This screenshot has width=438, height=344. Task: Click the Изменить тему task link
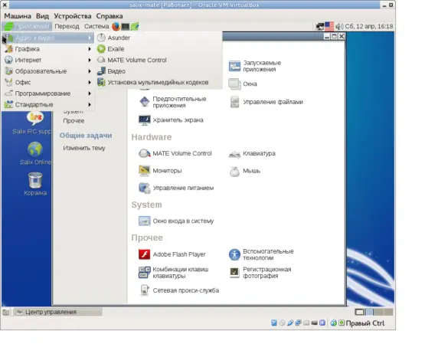pos(84,148)
